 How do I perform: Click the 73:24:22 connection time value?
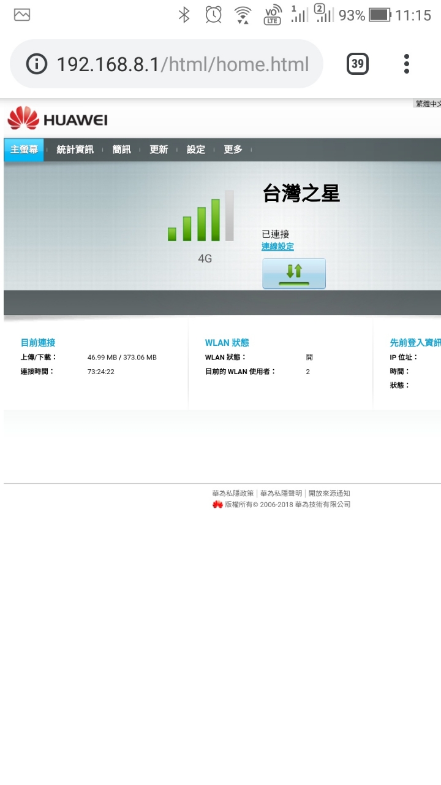[x=101, y=372]
